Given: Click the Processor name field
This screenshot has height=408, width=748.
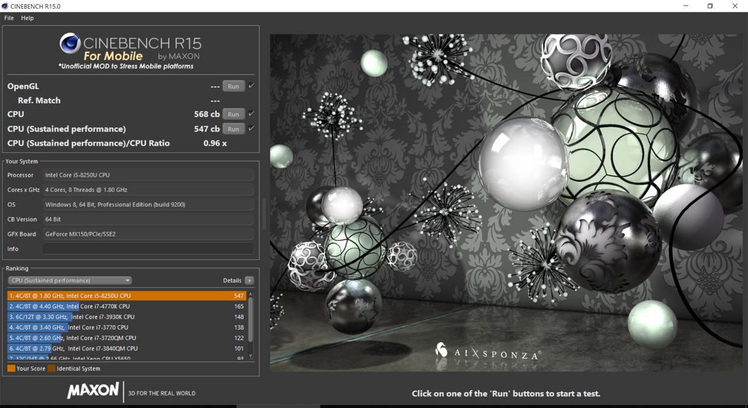Looking at the screenshot, I should tap(148, 175).
